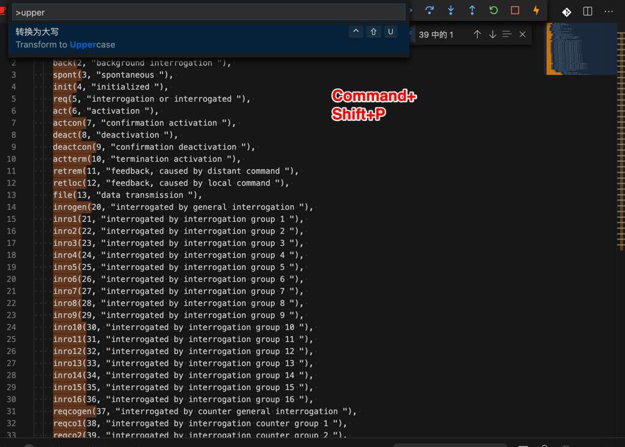
Task: Click the inro10(30, ...) group 10 line
Action: click(183, 327)
